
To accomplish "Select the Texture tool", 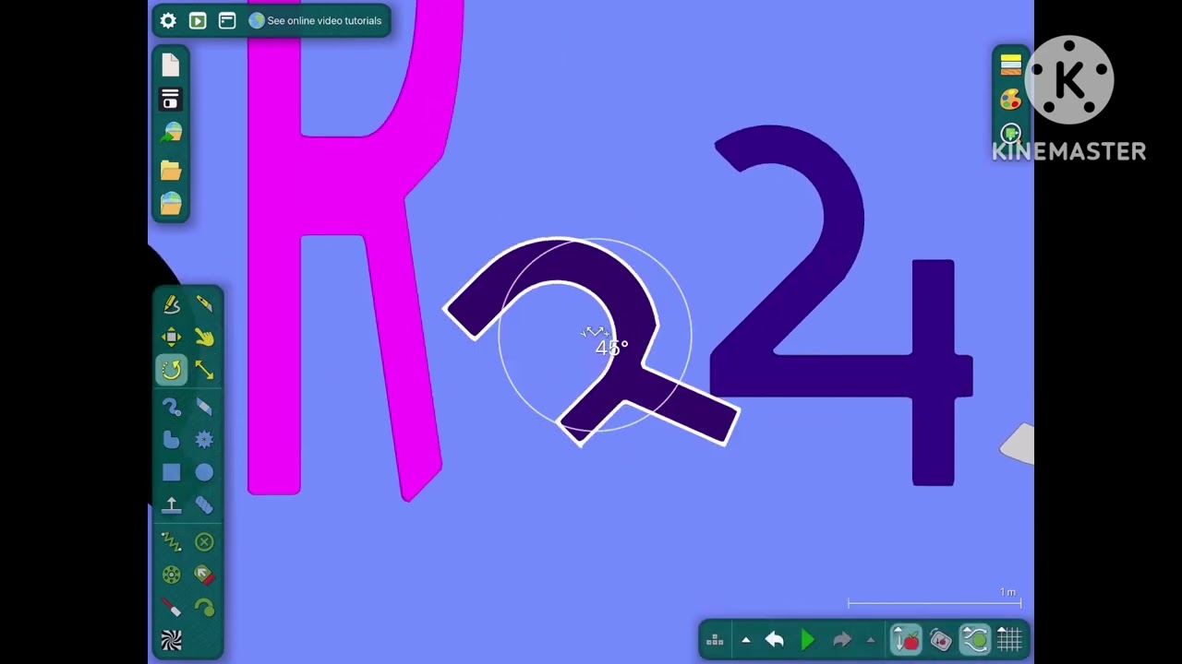I will click(172, 640).
